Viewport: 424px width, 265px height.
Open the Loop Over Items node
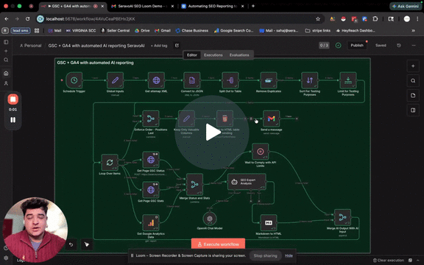(x=110, y=163)
